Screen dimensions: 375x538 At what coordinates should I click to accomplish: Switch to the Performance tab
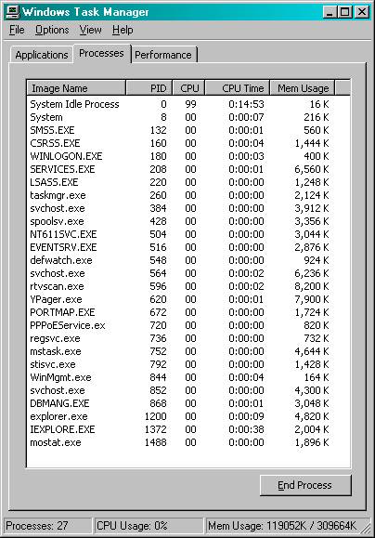tap(163, 55)
